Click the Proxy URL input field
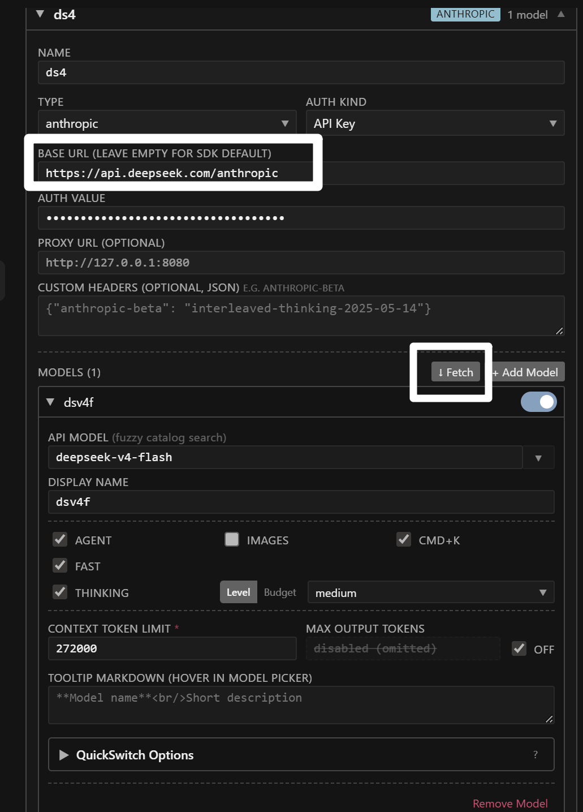The width and height of the screenshot is (583, 812). pos(301,263)
